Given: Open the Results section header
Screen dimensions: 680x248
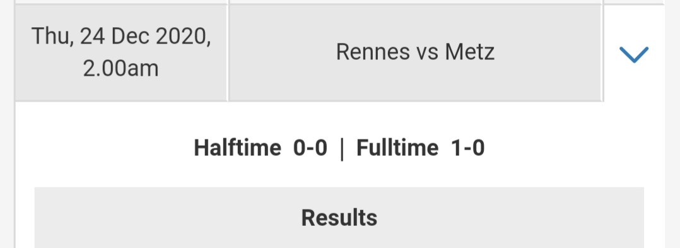Looking at the screenshot, I should tap(339, 218).
